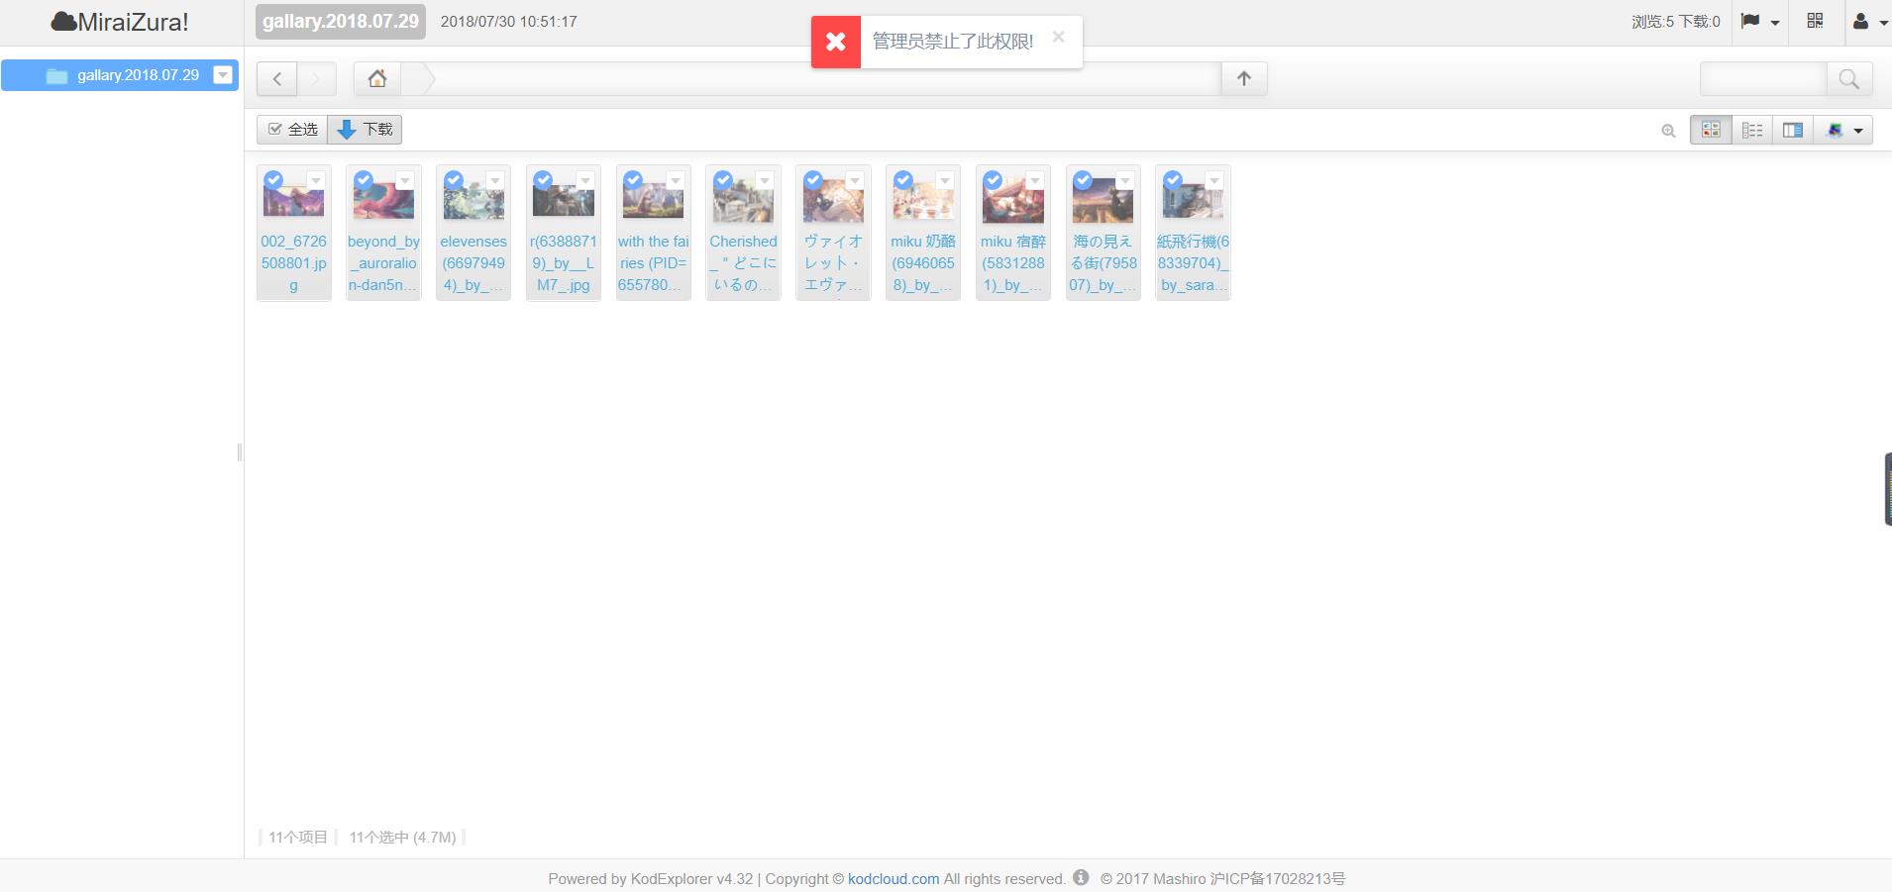Open the user account menu
The height and width of the screenshot is (892, 1892).
click(1868, 21)
